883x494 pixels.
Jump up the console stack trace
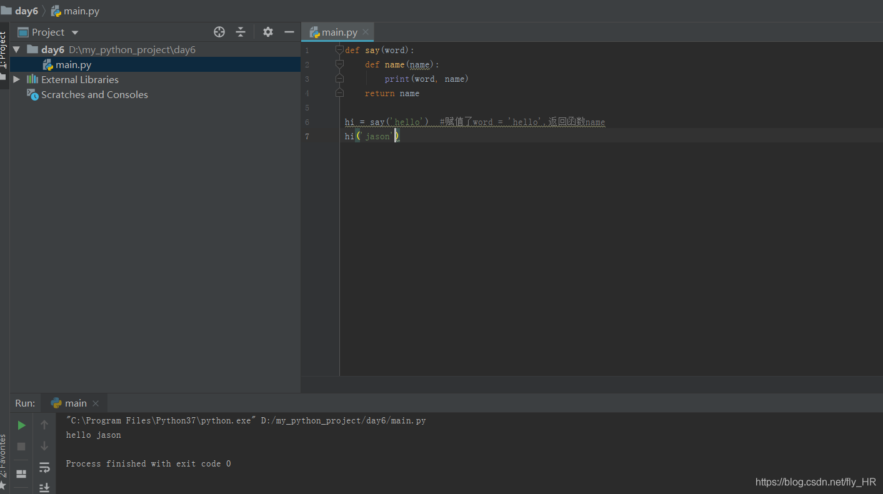(x=44, y=425)
